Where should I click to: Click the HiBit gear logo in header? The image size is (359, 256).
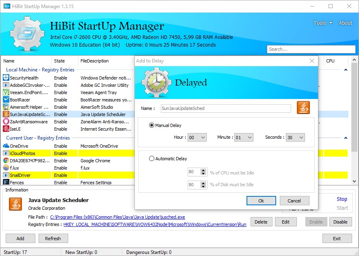(27, 34)
